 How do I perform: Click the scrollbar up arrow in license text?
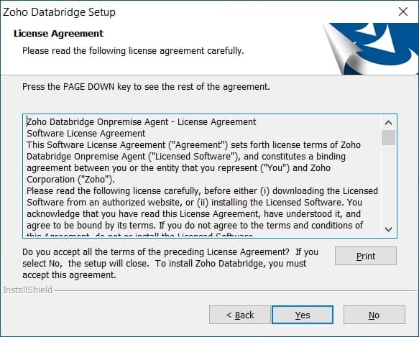tap(389, 123)
